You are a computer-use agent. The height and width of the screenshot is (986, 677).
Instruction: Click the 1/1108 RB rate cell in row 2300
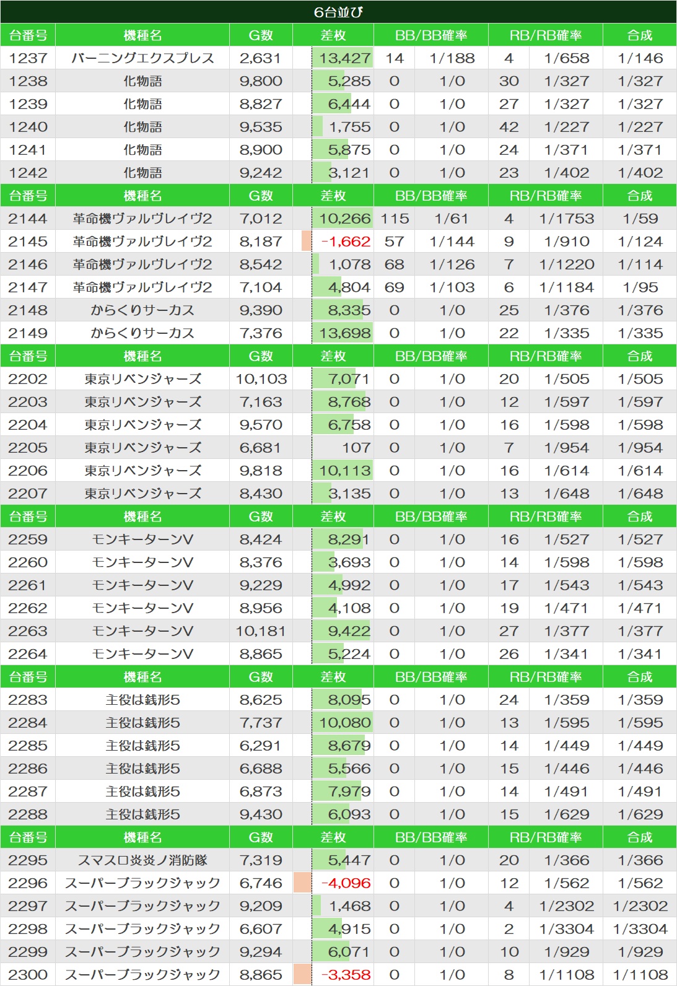tap(566, 975)
